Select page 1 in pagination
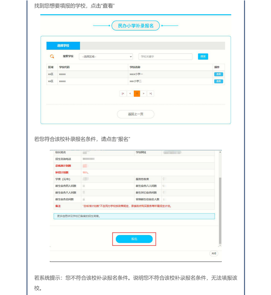Screen dimensions: 271x295 tap(137, 94)
